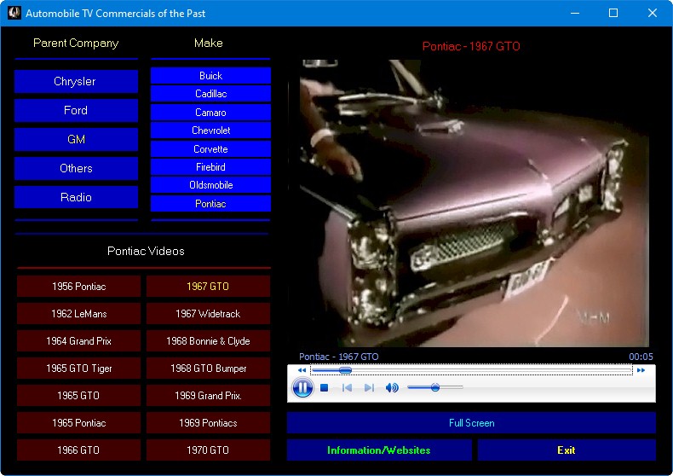Viewport: 673px width, 476px height.
Task: Play the 1968 GTO Bumper video
Action: [208, 369]
